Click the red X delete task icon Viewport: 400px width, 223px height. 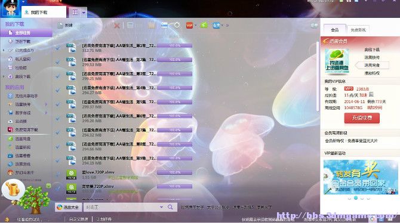[117, 26]
